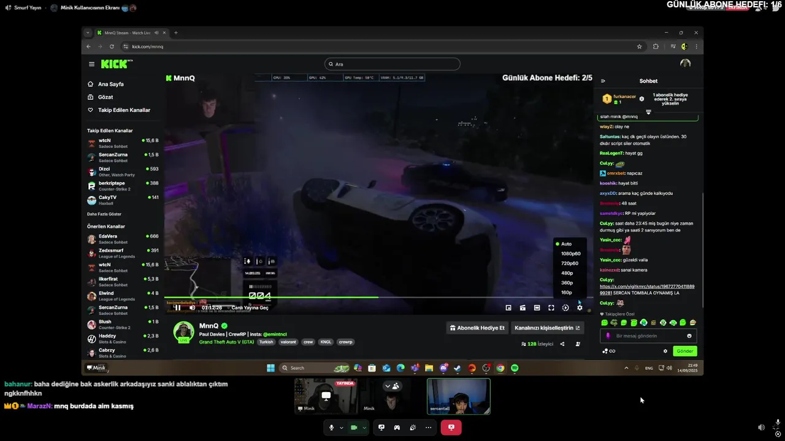Enter fullscreen on the stream player
The height and width of the screenshot is (441, 785).
551,307
